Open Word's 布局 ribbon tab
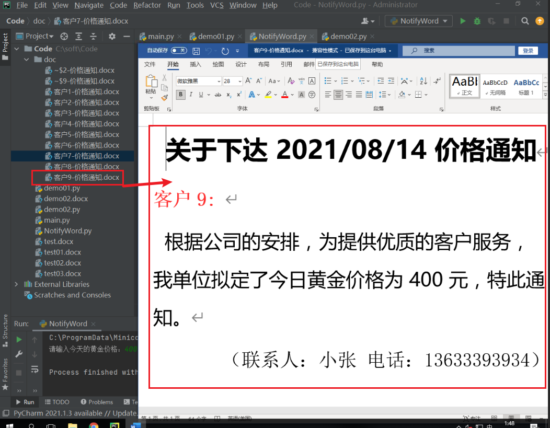 (x=263, y=64)
